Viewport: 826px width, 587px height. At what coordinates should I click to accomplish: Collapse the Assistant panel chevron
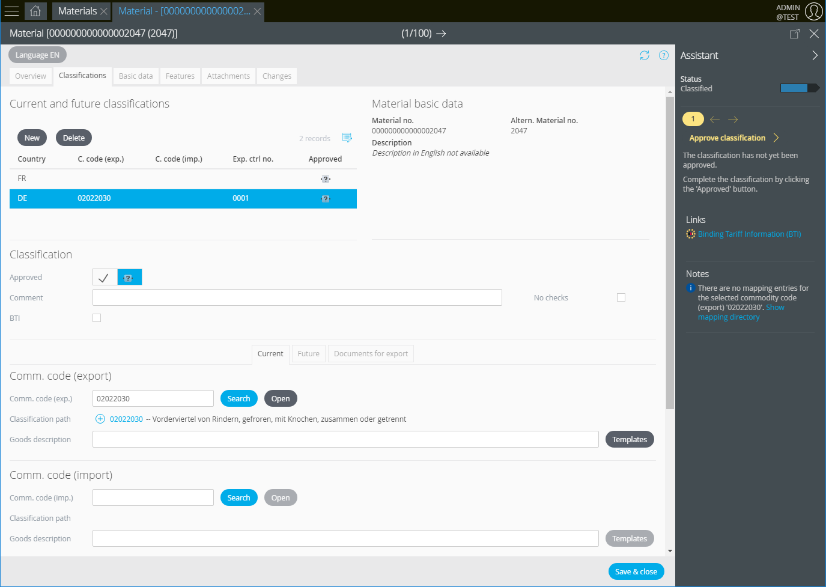815,55
